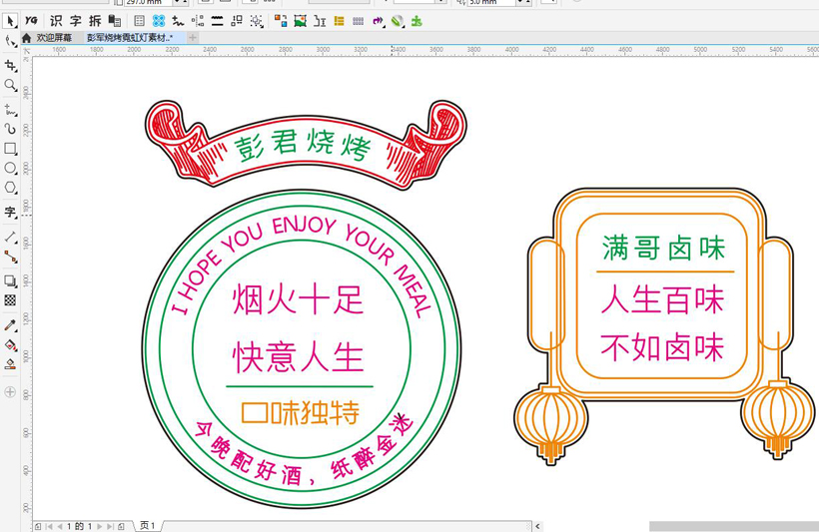Select the Text tool (字)
Viewport: 819px width, 532px height.
[x=10, y=212]
